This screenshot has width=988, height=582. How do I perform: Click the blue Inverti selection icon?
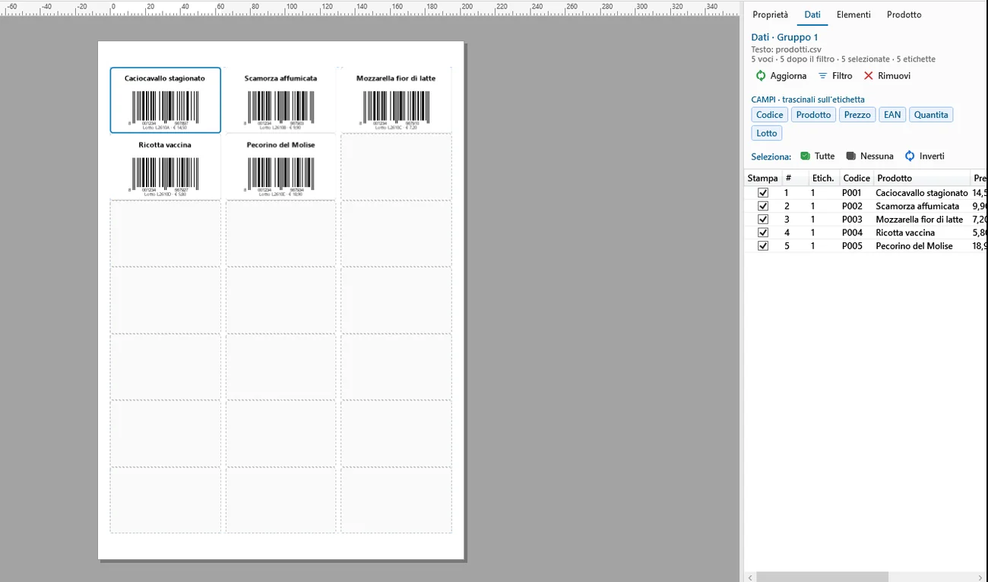pyautogui.click(x=910, y=157)
